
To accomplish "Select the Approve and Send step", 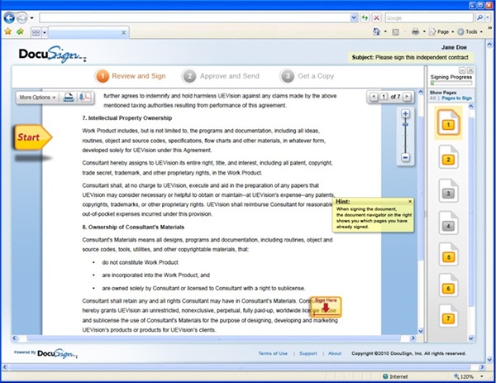I will (221, 76).
